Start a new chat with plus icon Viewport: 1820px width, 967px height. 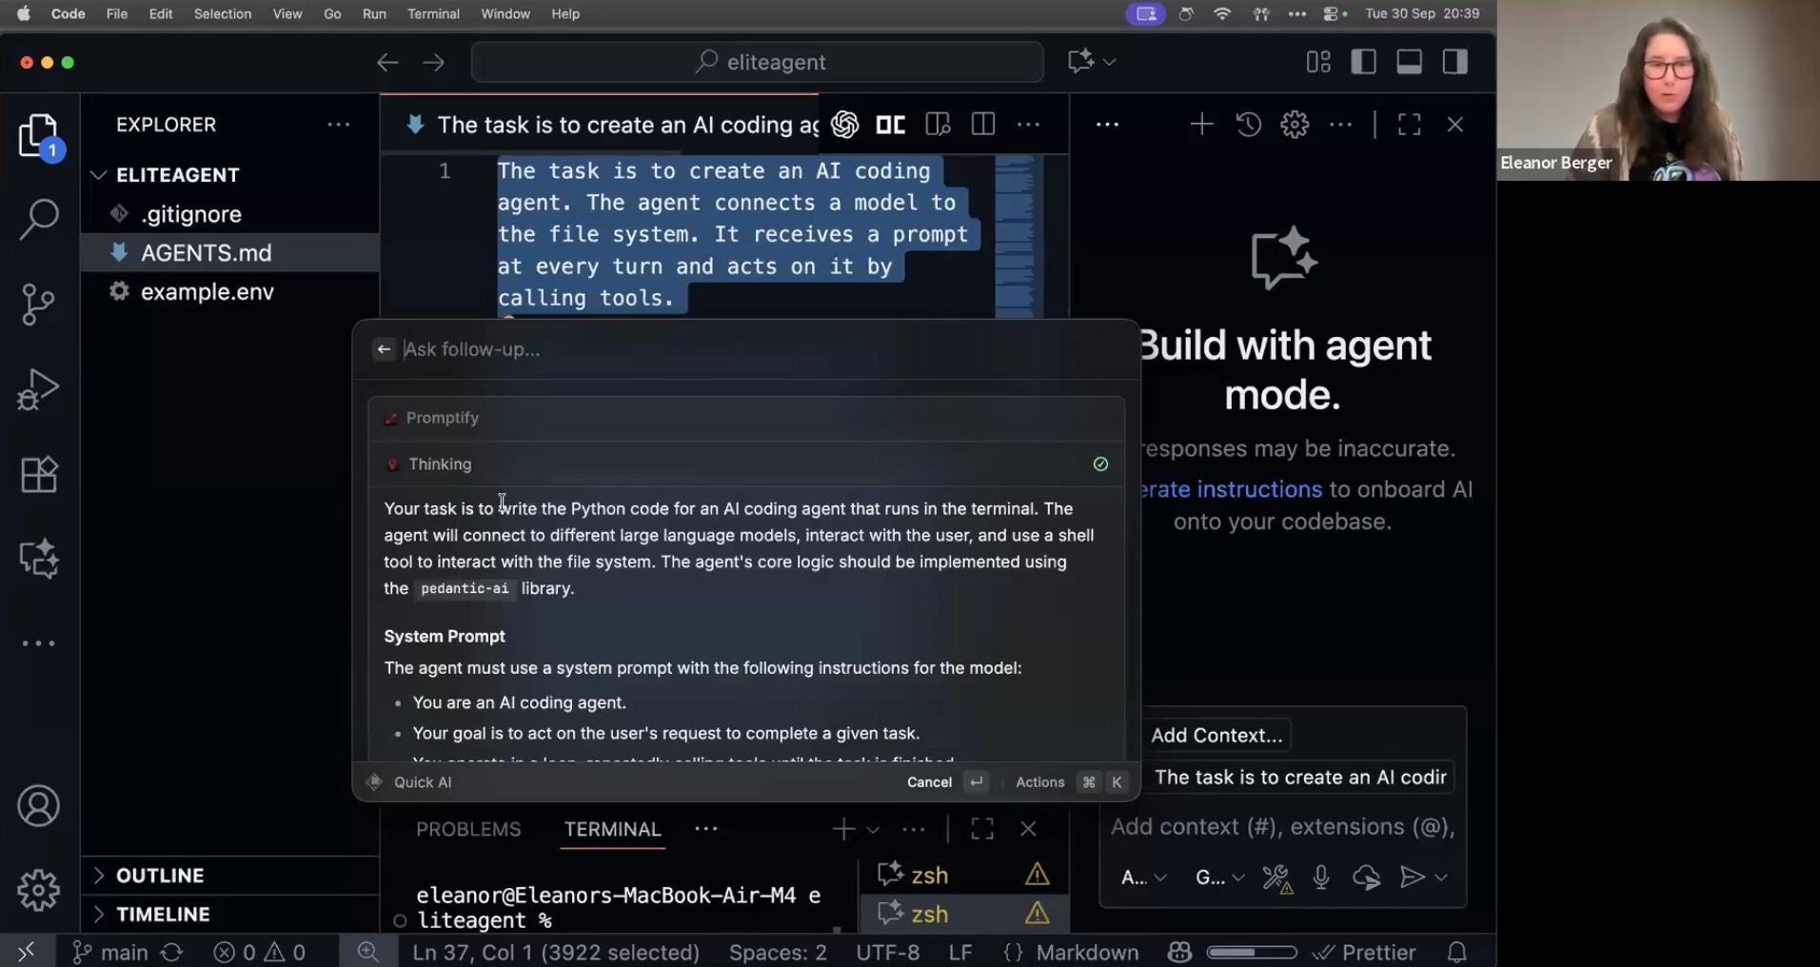[x=1202, y=125]
